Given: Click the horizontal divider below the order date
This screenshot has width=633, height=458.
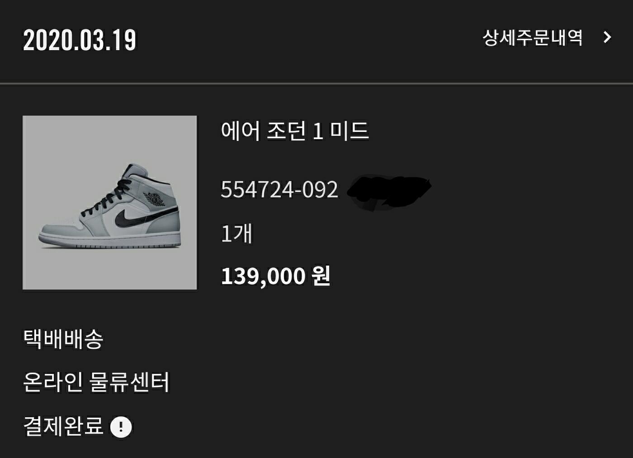Looking at the screenshot, I should coord(316,84).
